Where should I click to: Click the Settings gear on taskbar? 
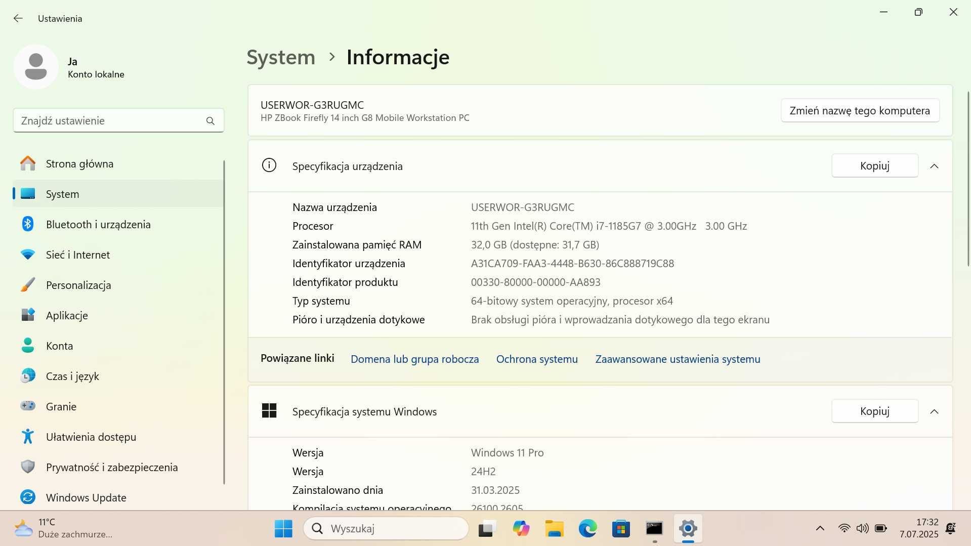click(x=688, y=528)
